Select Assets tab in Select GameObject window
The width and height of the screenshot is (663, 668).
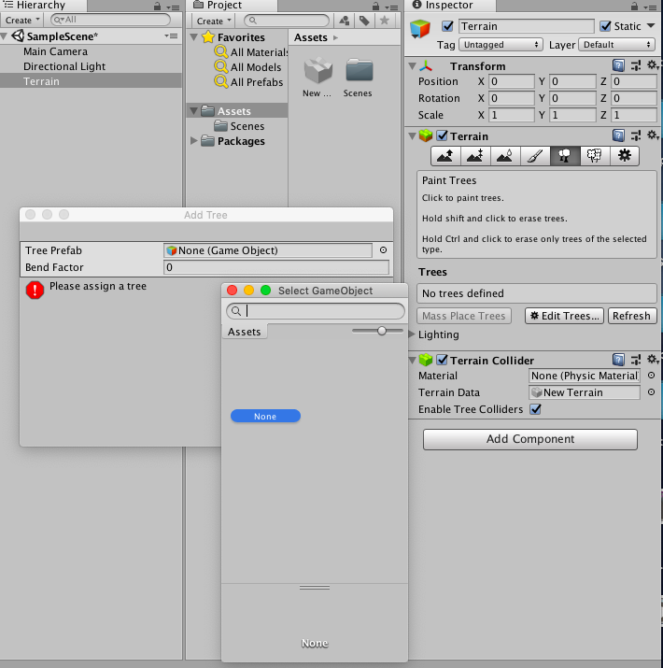click(245, 332)
